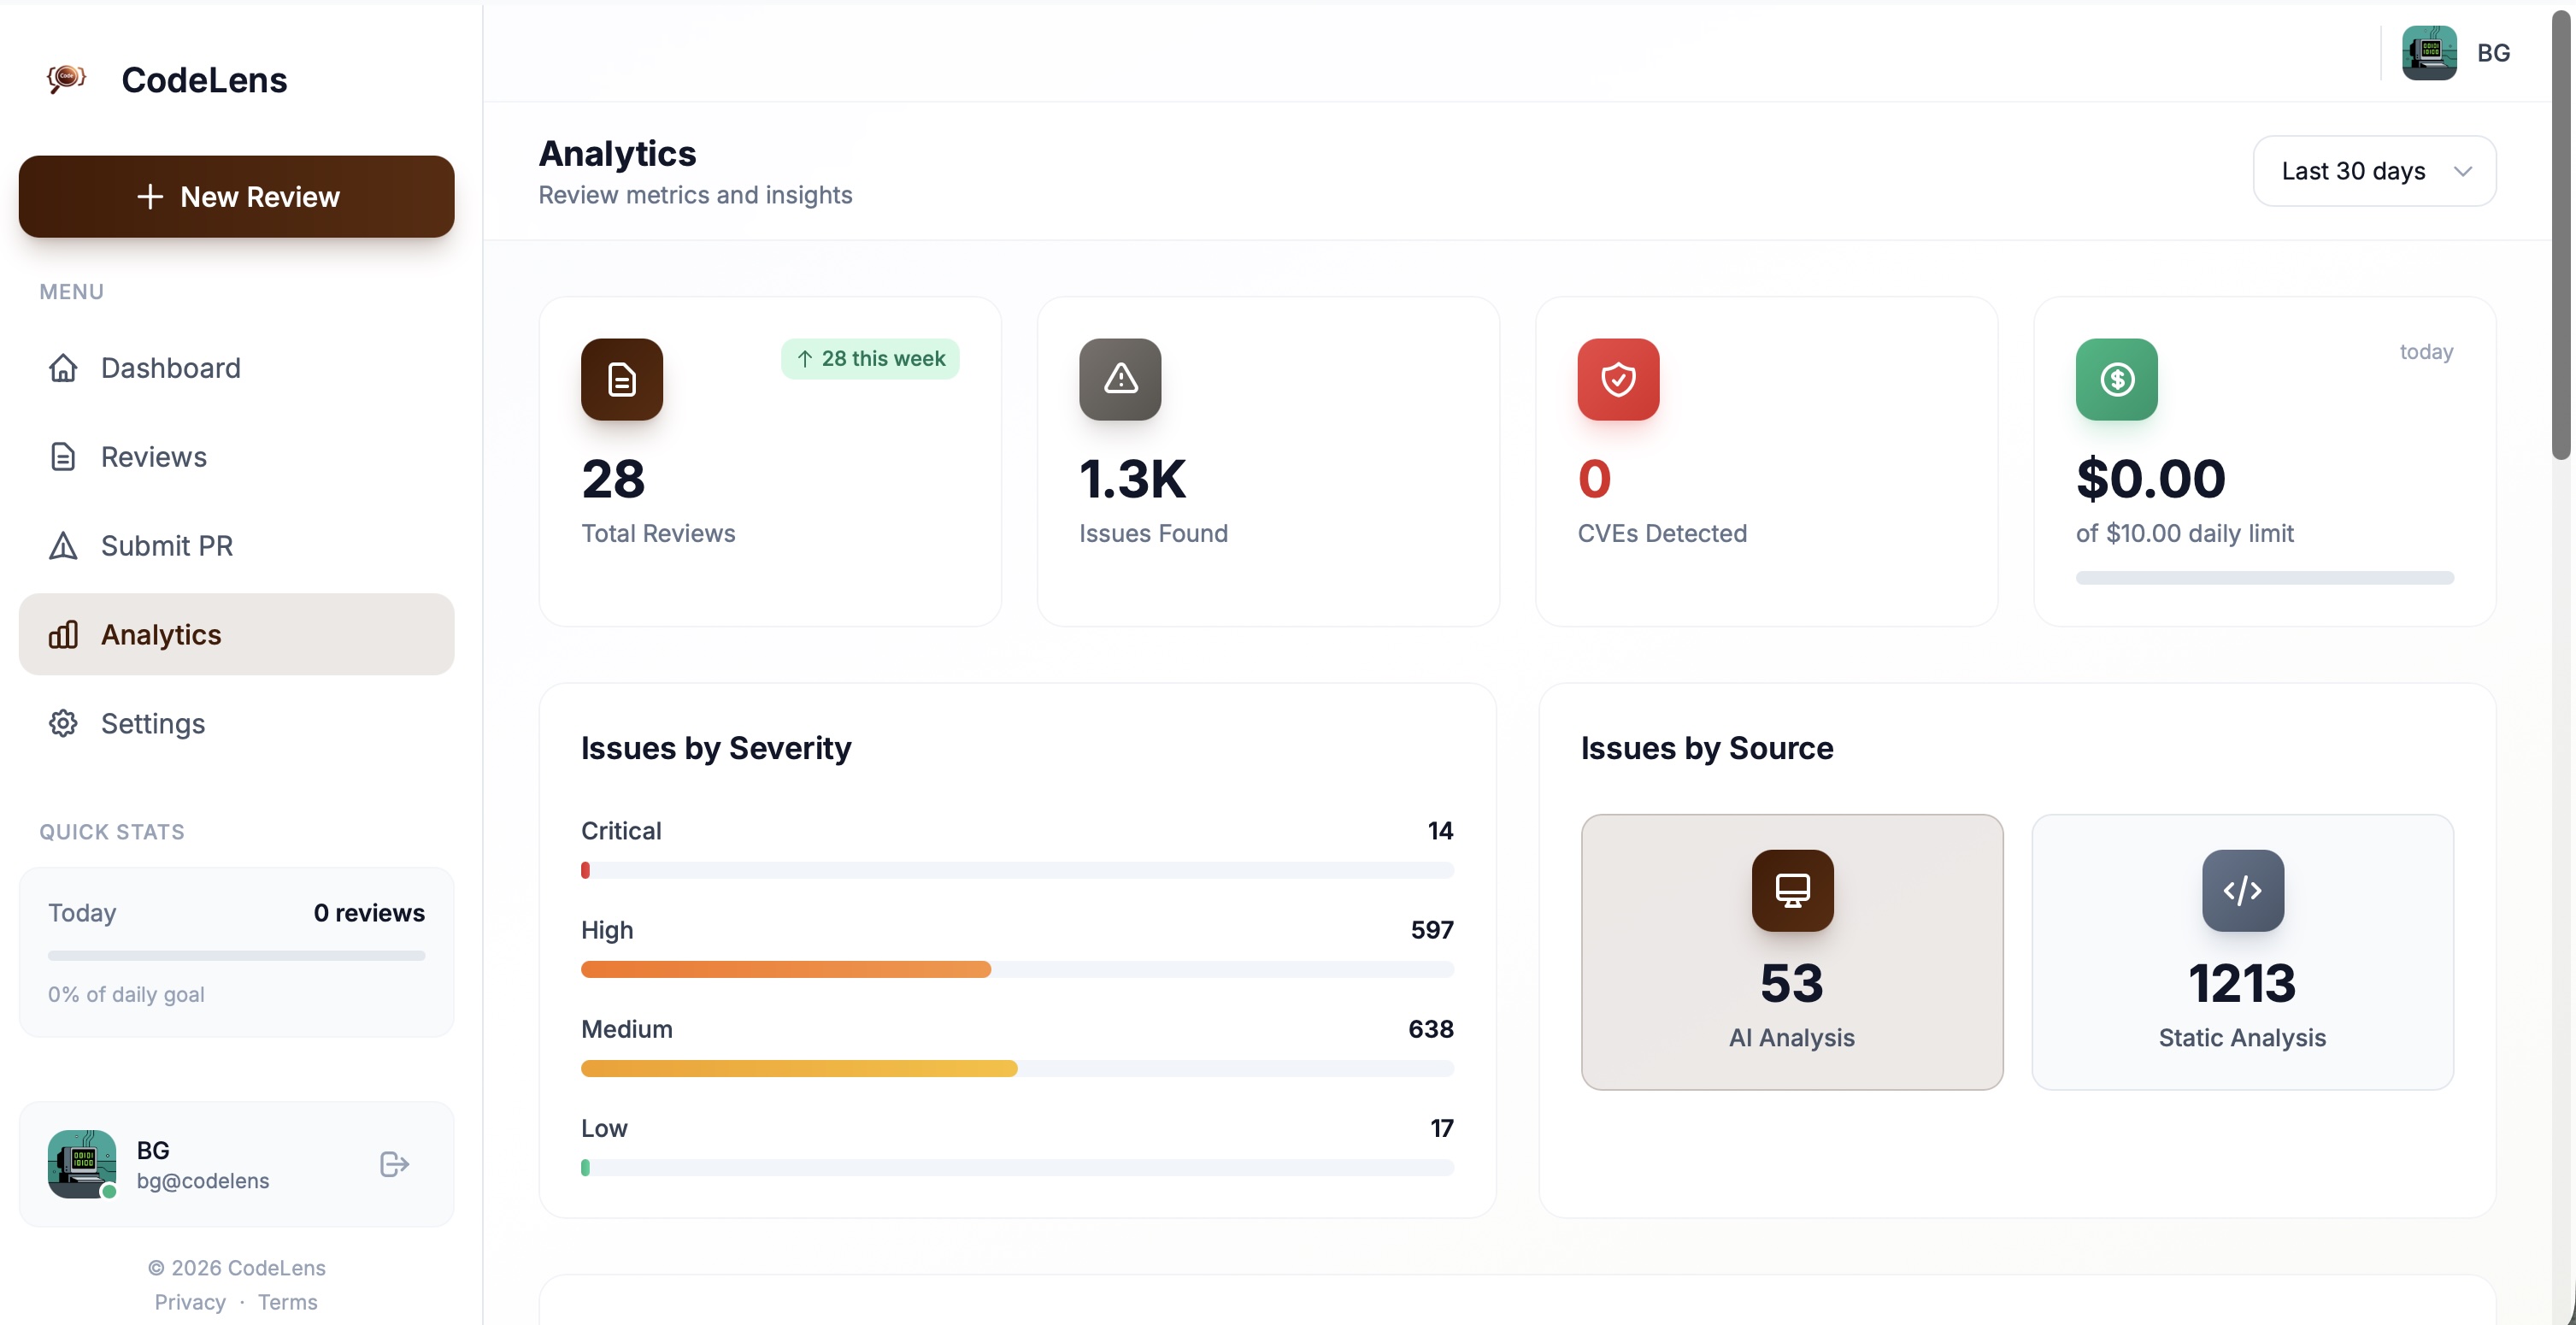2576x1325 pixels.
Task: Click the BG avatar in the top bar
Action: (x=2430, y=52)
